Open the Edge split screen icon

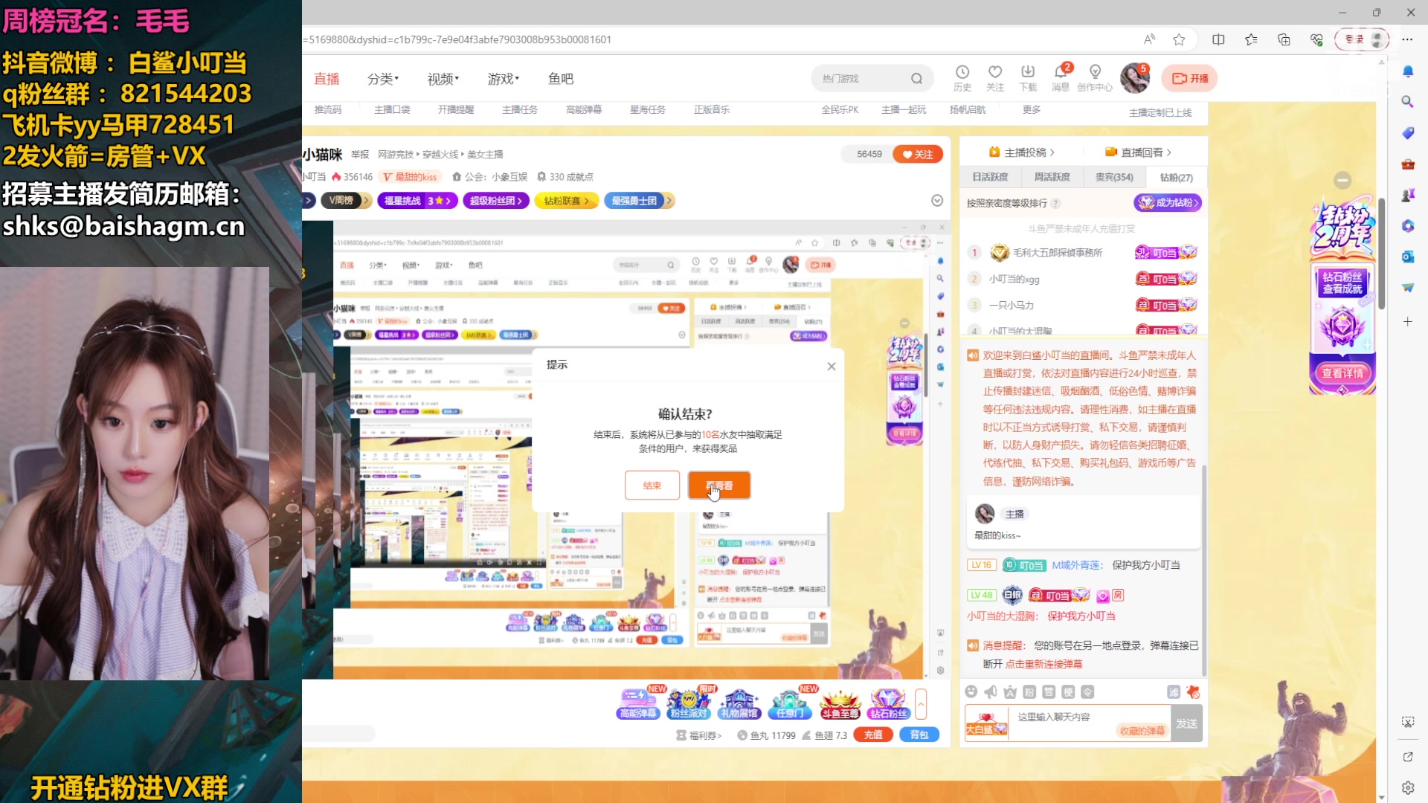[1218, 39]
